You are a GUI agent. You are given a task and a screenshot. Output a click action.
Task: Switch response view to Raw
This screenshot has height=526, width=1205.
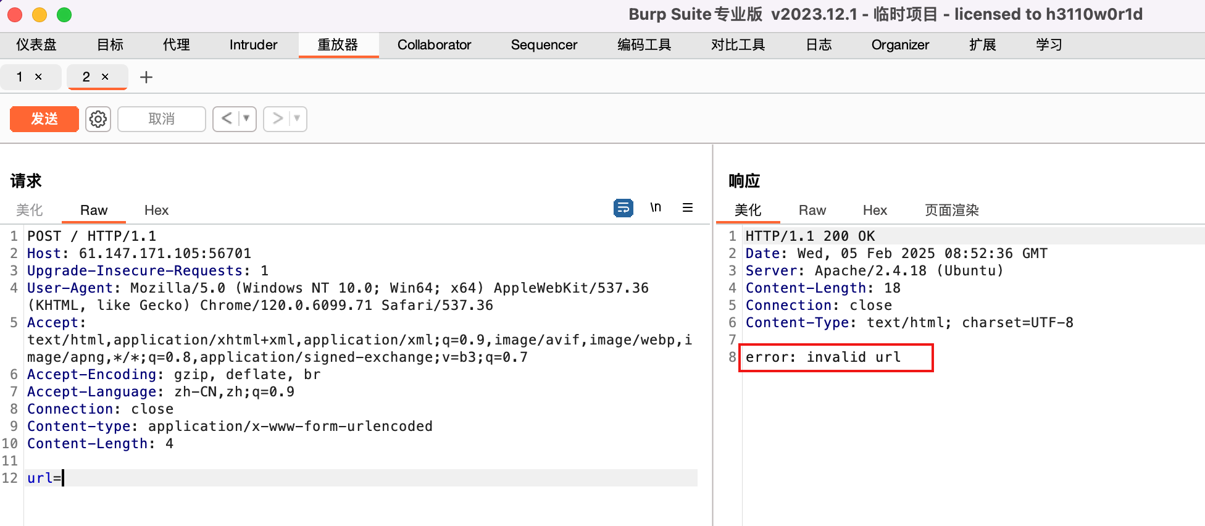(x=812, y=211)
